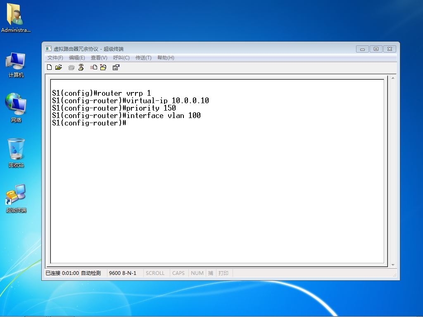This screenshot has height=317, width=423.
Task: Click the CAPS status indicator
Action: [178, 273]
